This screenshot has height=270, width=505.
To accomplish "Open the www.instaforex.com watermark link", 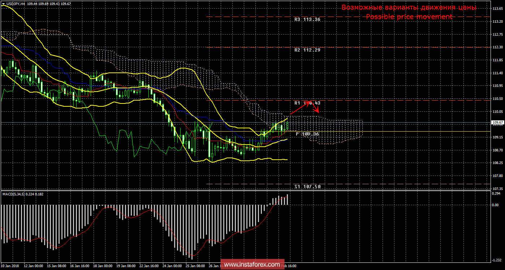I will [252, 265].
